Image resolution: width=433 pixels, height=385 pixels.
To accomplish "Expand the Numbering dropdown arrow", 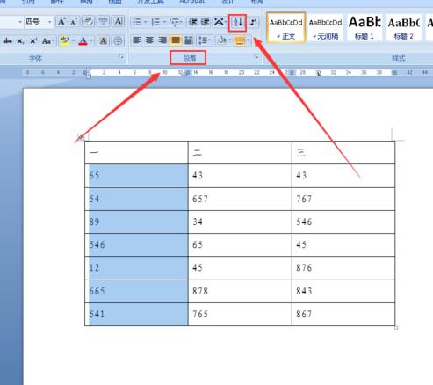I will click(x=164, y=22).
